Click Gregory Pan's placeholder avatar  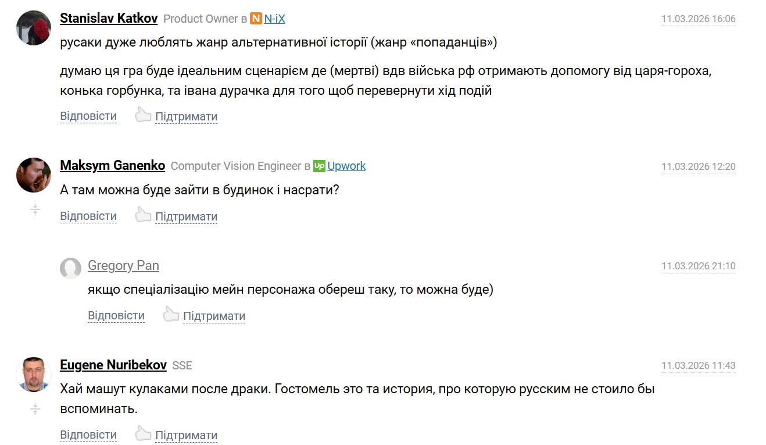71,268
